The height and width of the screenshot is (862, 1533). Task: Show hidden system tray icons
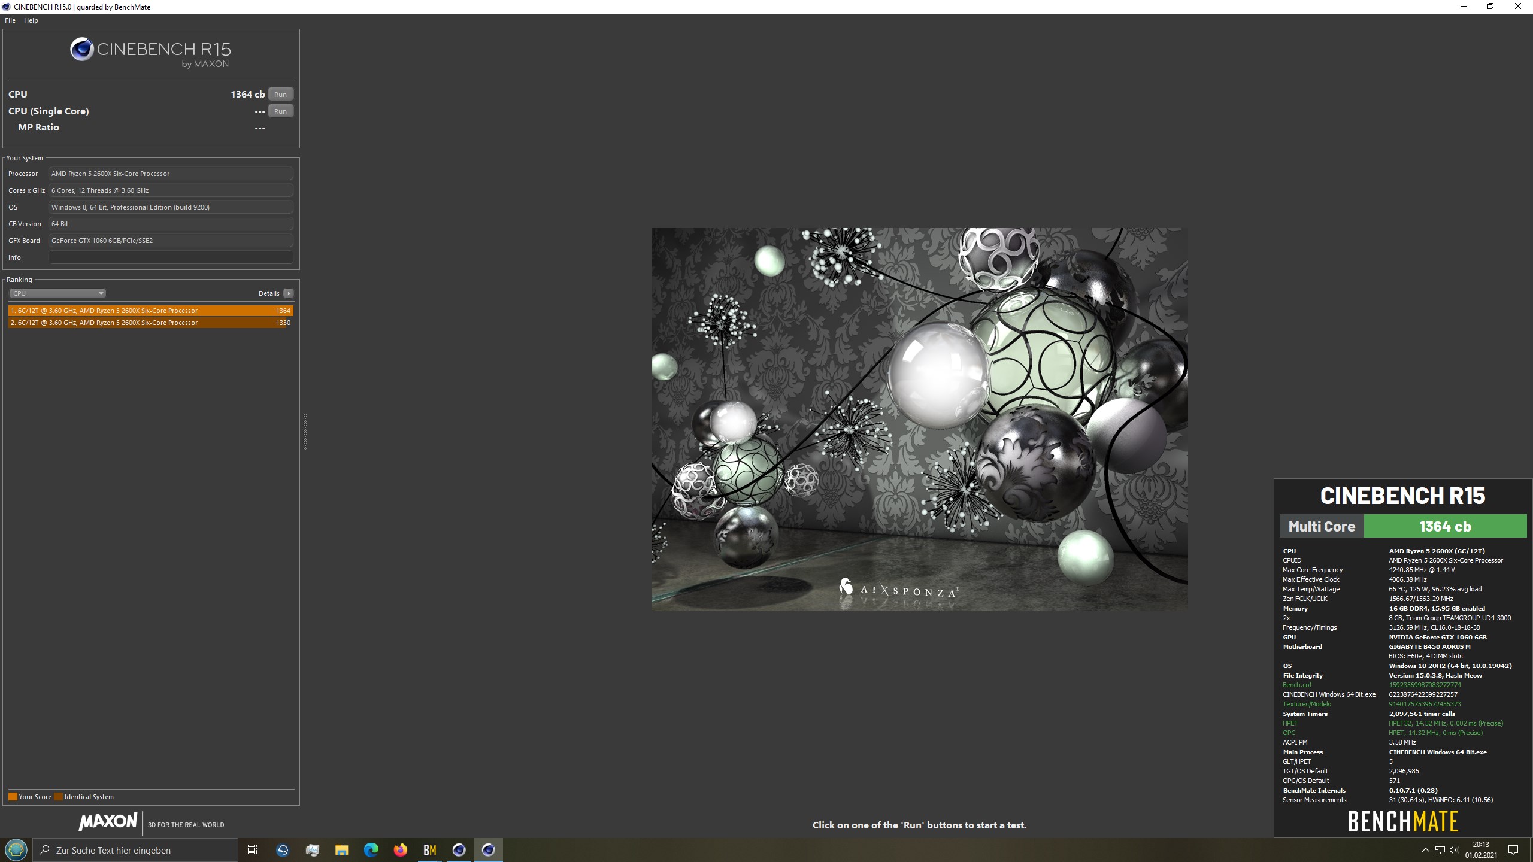[1425, 850]
